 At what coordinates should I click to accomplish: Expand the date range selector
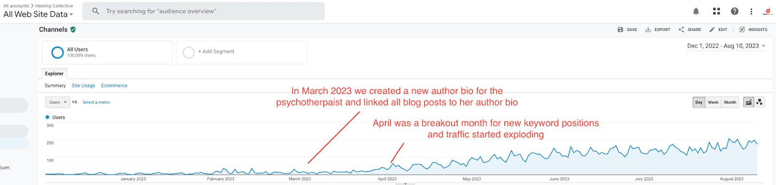(x=727, y=46)
